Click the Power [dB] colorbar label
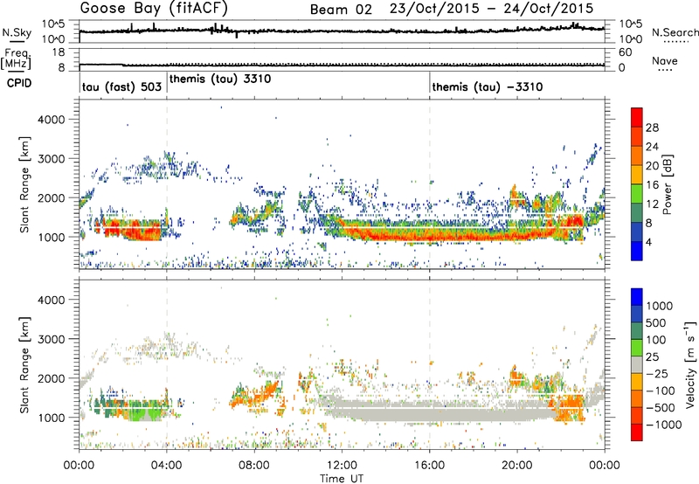This screenshot has width=699, height=484. coord(667,184)
